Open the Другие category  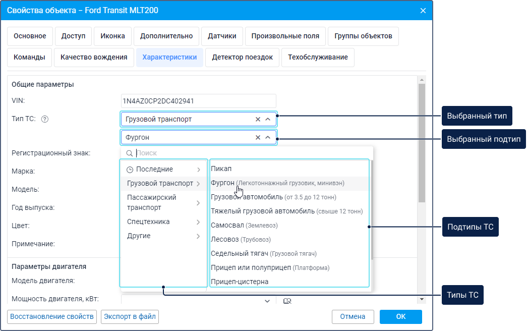pos(163,236)
